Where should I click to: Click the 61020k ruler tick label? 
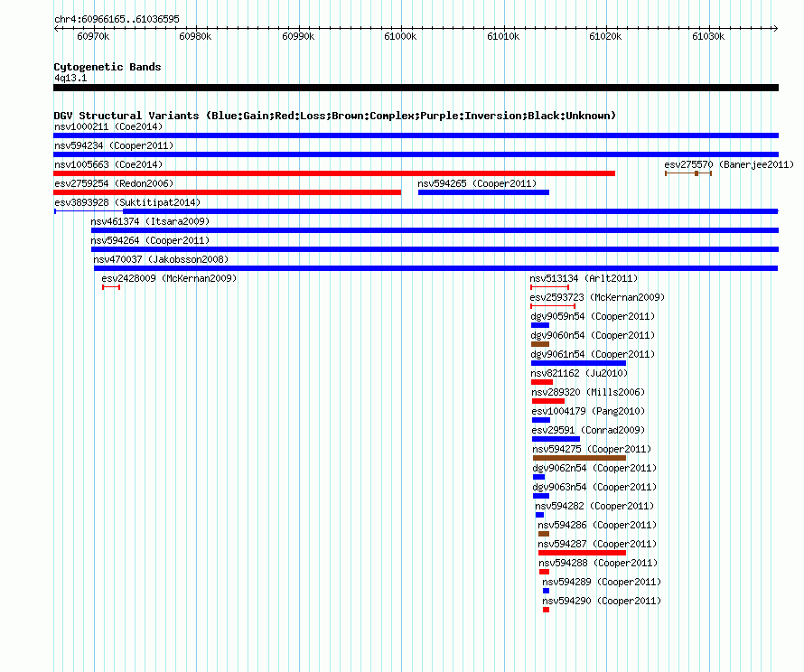click(x=605, y=36)
